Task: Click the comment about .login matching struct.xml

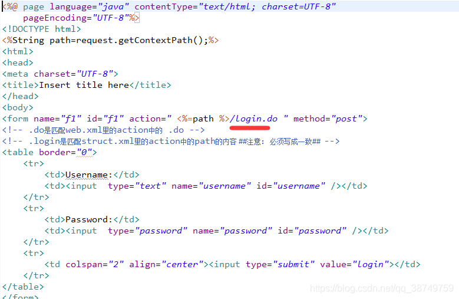Action: coord(171,141)
